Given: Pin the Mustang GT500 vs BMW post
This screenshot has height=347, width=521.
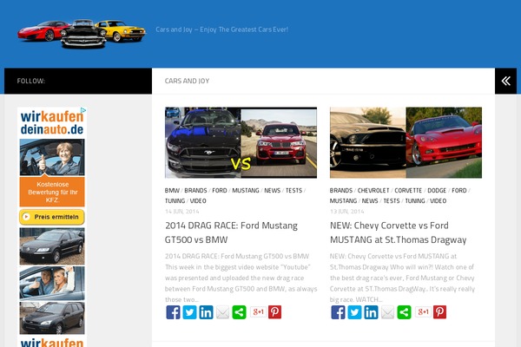Looking at the screenshot, I should [x=274, y=312].
